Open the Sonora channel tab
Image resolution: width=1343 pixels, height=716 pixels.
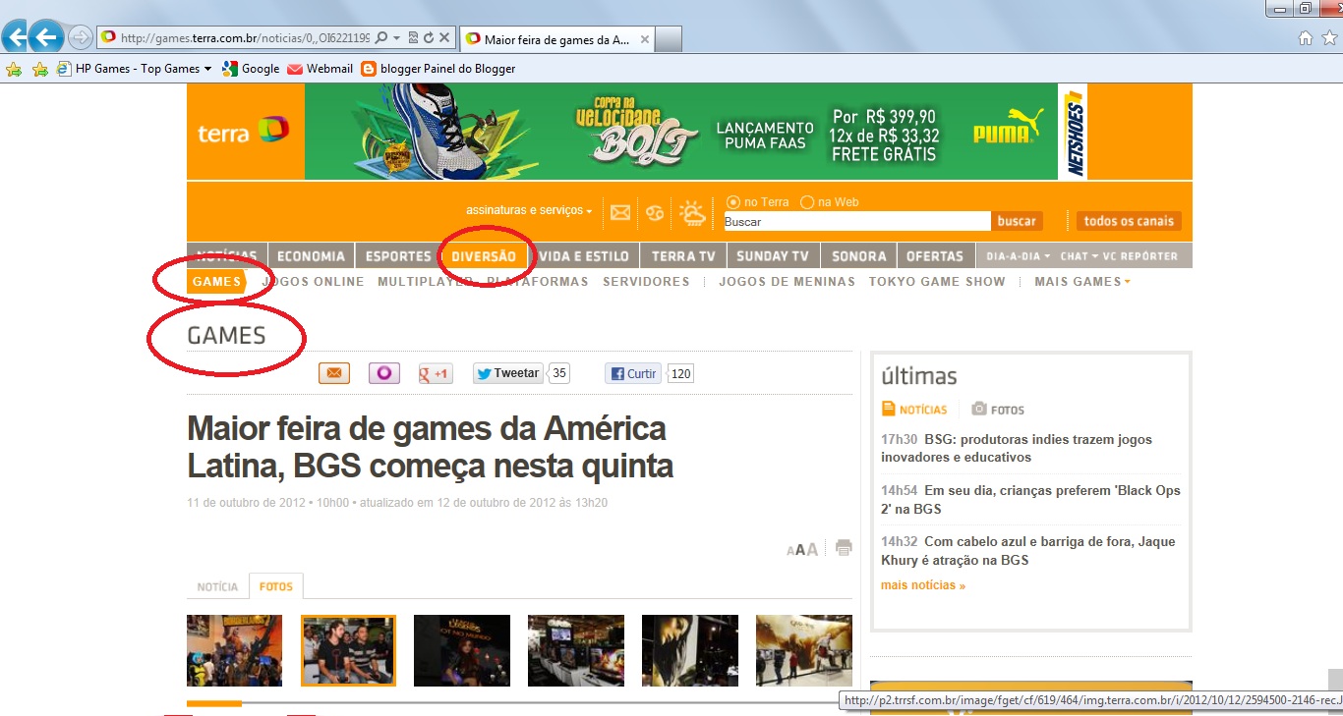(x=859, y=256)
